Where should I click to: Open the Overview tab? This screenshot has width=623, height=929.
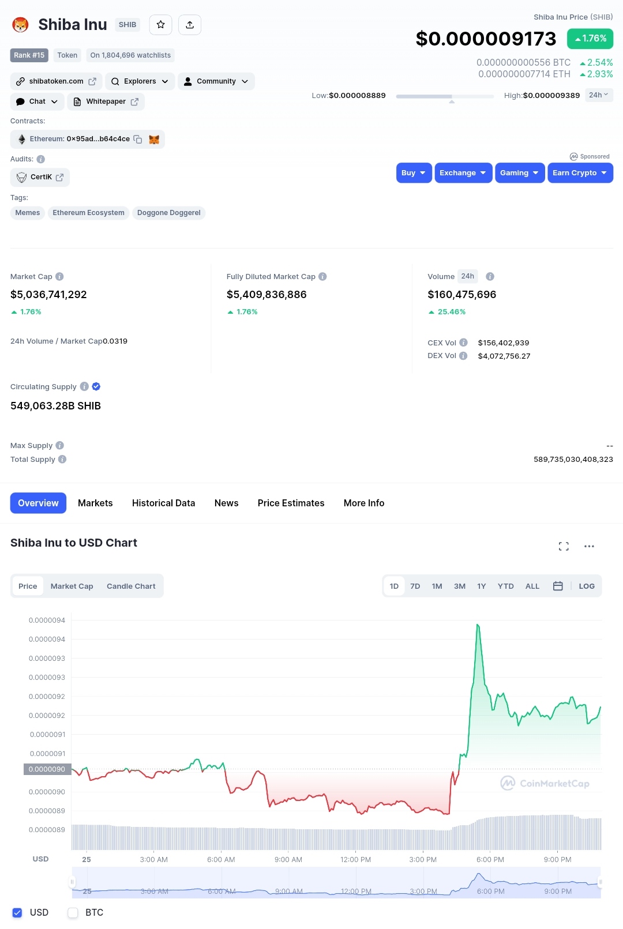(38, 503)
